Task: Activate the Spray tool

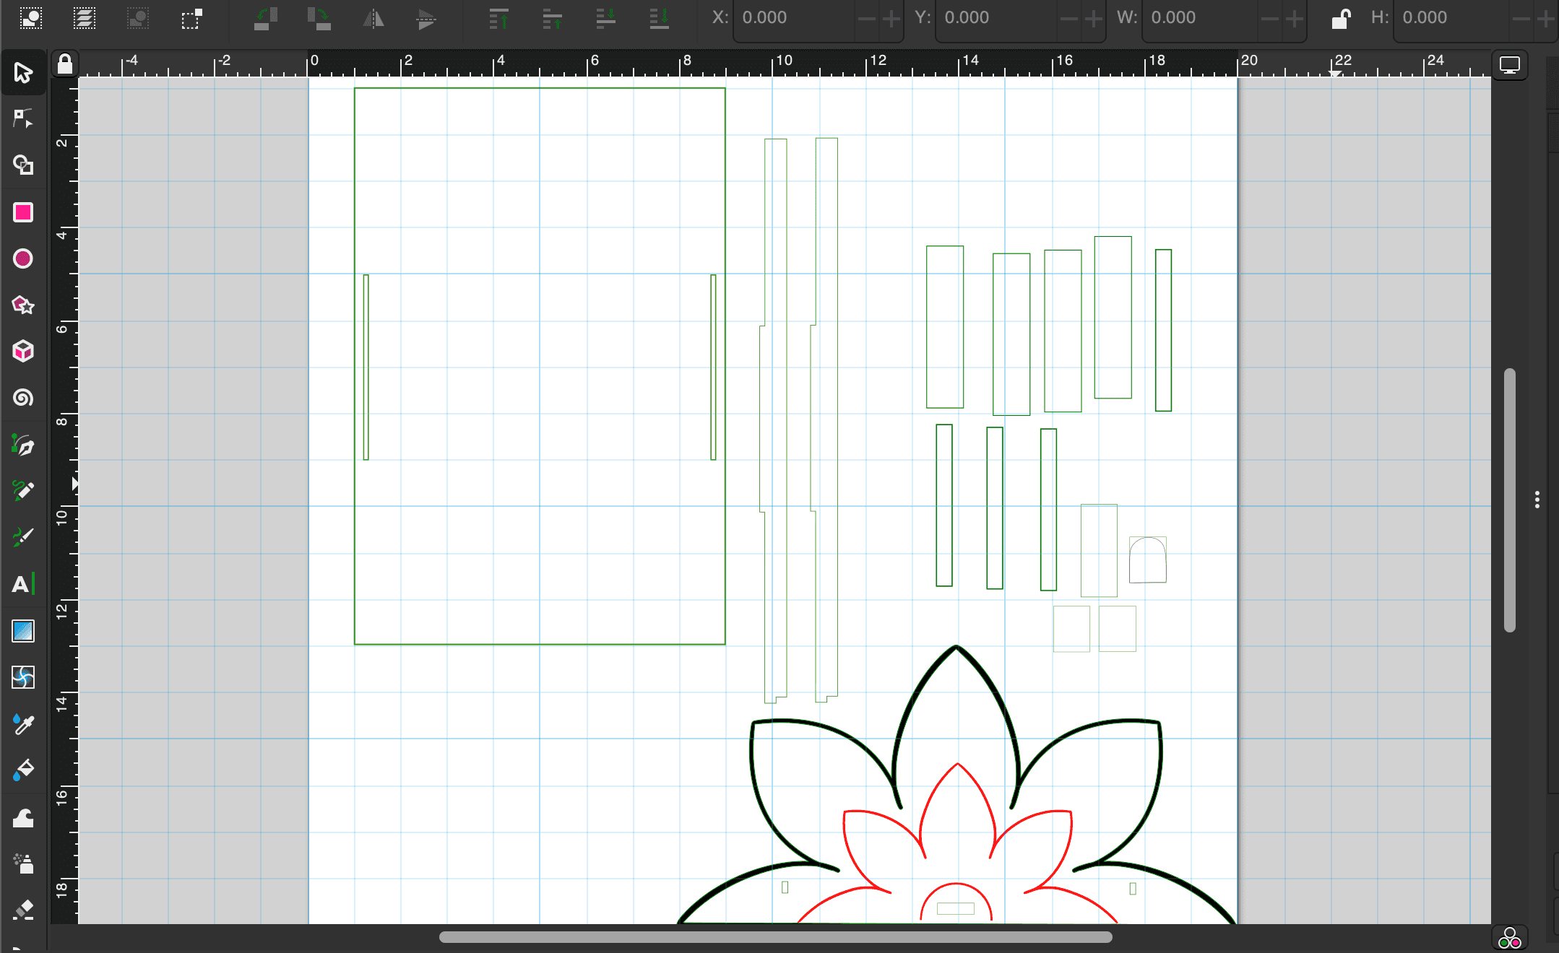Action: click(23, 863)
